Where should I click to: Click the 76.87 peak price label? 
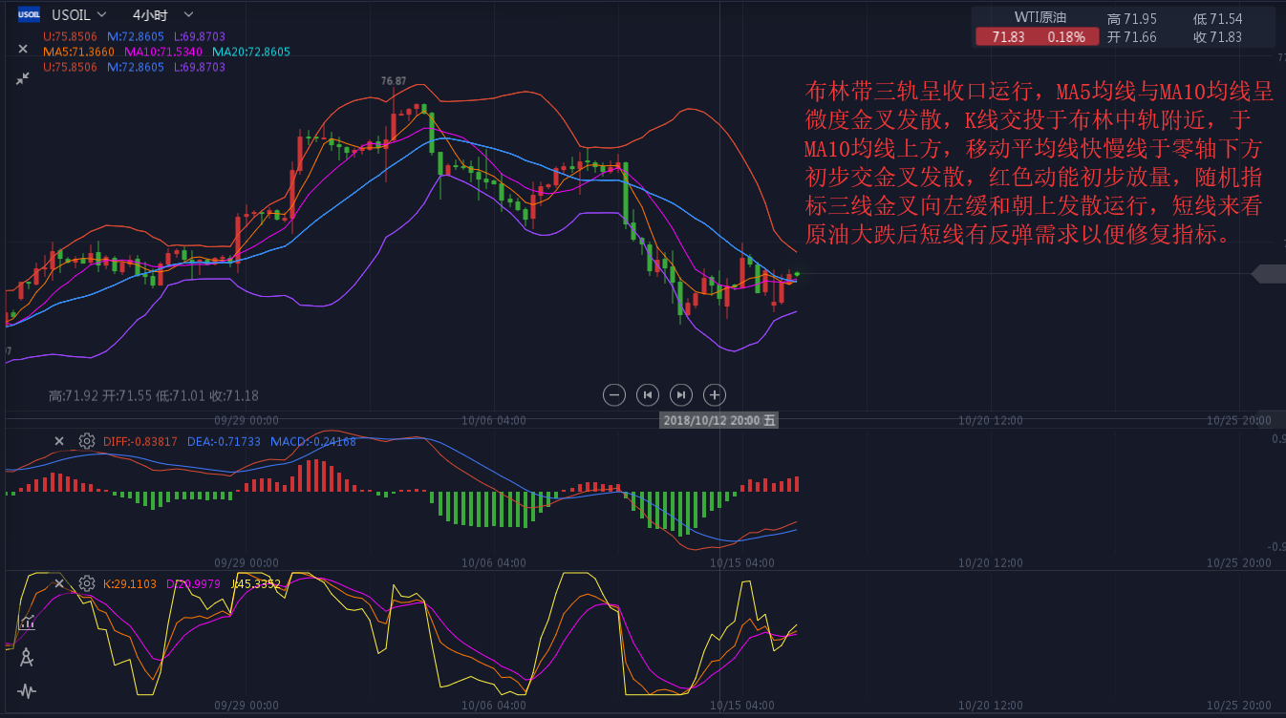[x=394, y=81]
